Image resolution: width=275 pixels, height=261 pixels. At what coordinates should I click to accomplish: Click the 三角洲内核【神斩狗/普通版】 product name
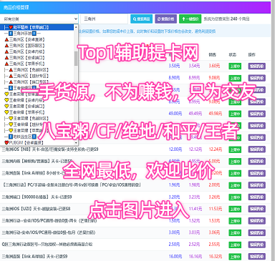pyautogui.click(x=37, y=161)
